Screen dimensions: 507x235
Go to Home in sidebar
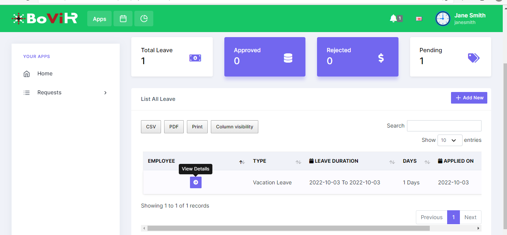pos(45,74)
